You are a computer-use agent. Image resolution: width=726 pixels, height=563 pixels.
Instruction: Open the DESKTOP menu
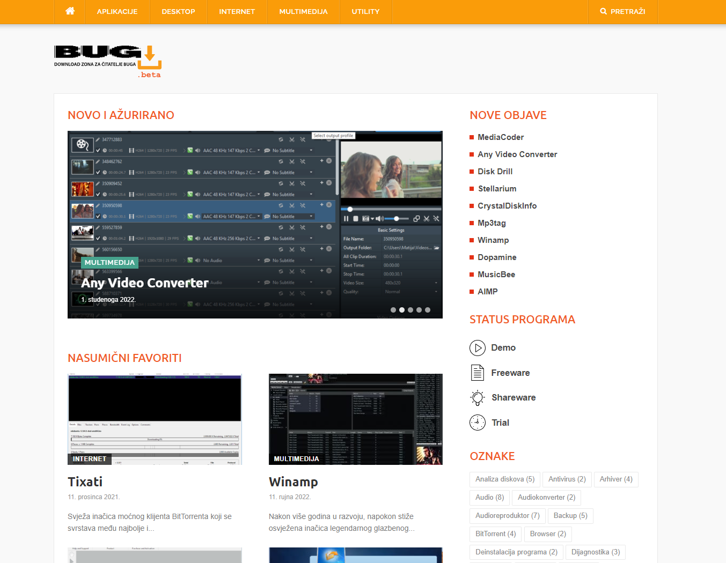tap(178, 11)
